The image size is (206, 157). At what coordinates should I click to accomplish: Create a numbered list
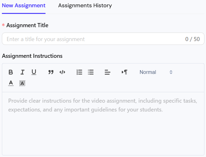pos(79,72)
